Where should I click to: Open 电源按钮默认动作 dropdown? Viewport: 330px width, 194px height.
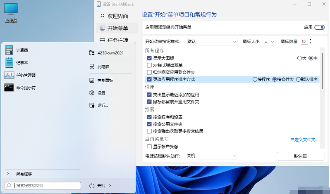coord(211,156)
